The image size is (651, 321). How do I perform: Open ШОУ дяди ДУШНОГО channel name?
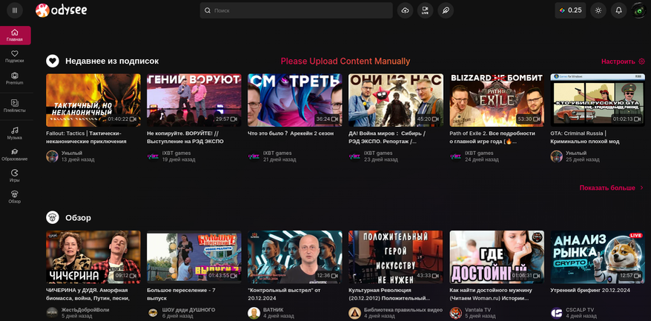(x=188, y=310)
